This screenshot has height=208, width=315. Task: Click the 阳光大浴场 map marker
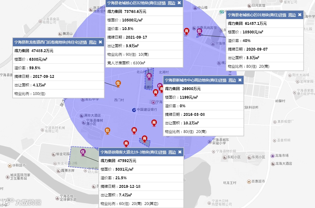[x=290, y=75]
